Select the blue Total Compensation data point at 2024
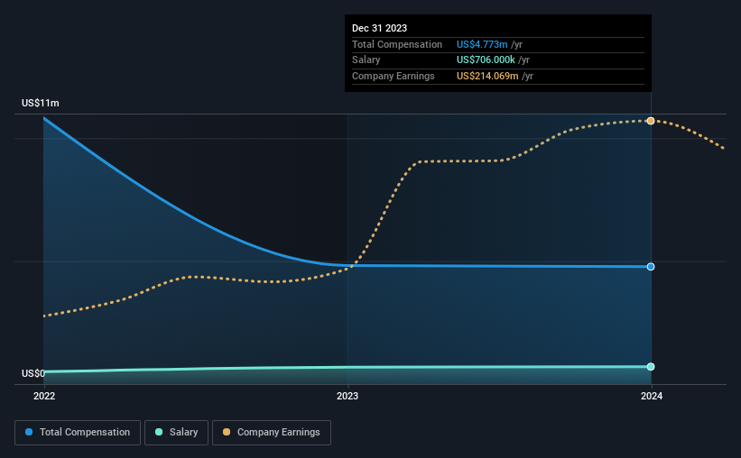 click(x=651, y=267)
